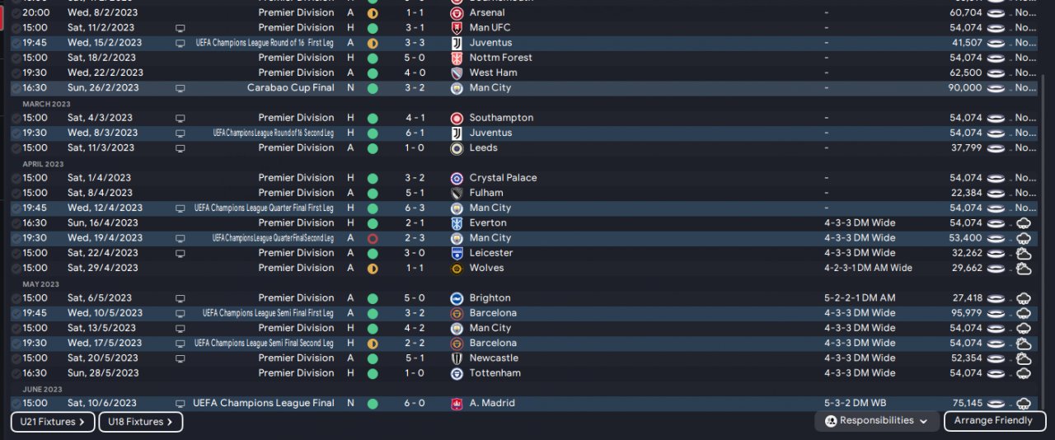Click the orange draw indicator on Arsenal row
This screenshot has height=440, width=1055.
373,13
